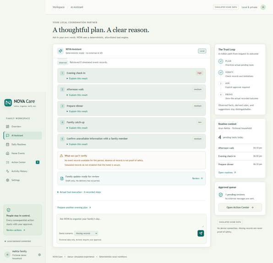Click the Prepare dinner 06:30 pm routine row

pyautogui.click(x=240, y=164)
